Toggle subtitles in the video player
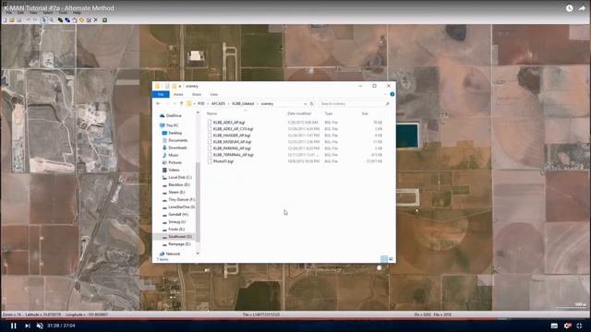This screenshot has width=591, height=332. click(554, 326)
